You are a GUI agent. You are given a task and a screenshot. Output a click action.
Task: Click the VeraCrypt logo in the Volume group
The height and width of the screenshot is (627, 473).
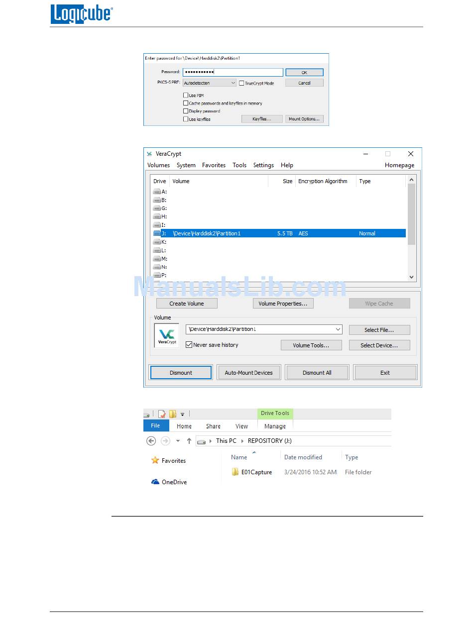(x=166, y=335)
